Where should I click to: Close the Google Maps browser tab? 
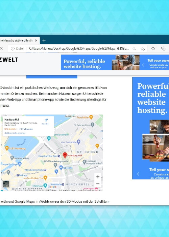(36, 41)
